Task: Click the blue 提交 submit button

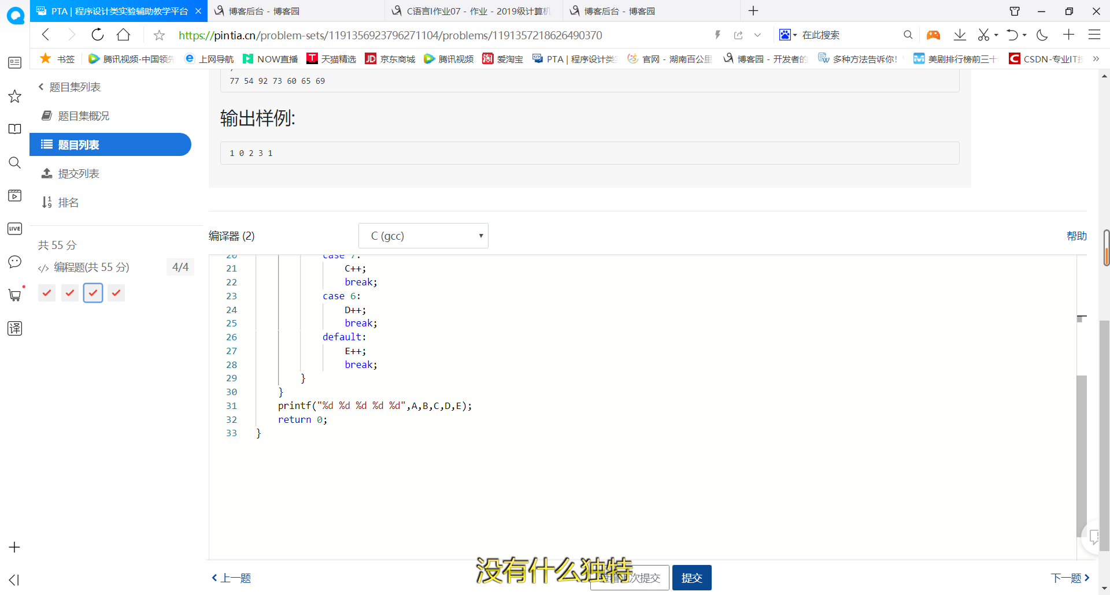Action: [x=691, y=578]
